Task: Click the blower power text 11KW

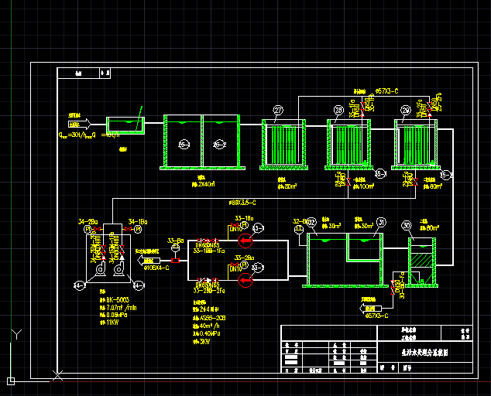Action: 112,323
